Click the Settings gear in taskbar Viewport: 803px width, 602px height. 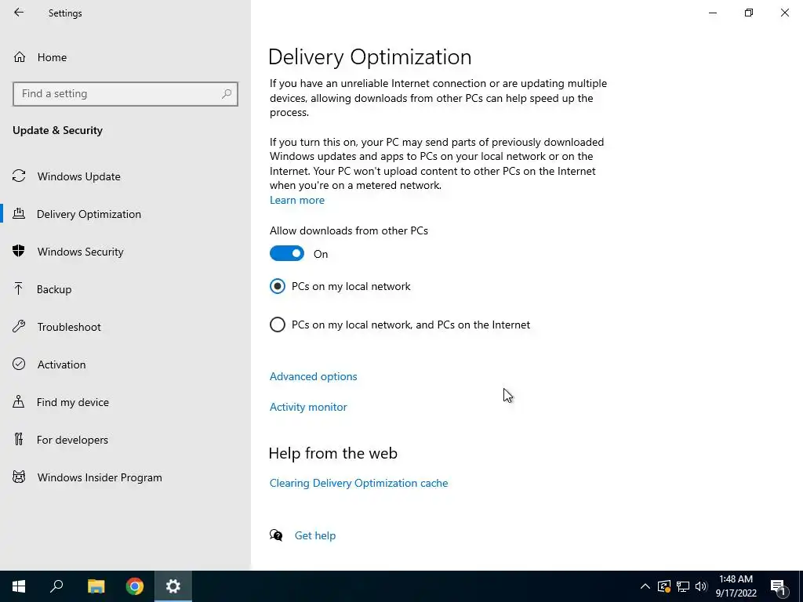pyautogui.click(x=173, y=586)
